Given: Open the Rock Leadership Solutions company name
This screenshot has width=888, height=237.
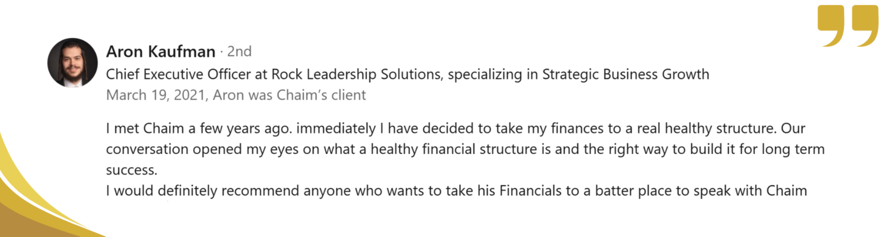Looking at the screenshot, I should pyautogui.click(x=357, y=74).
